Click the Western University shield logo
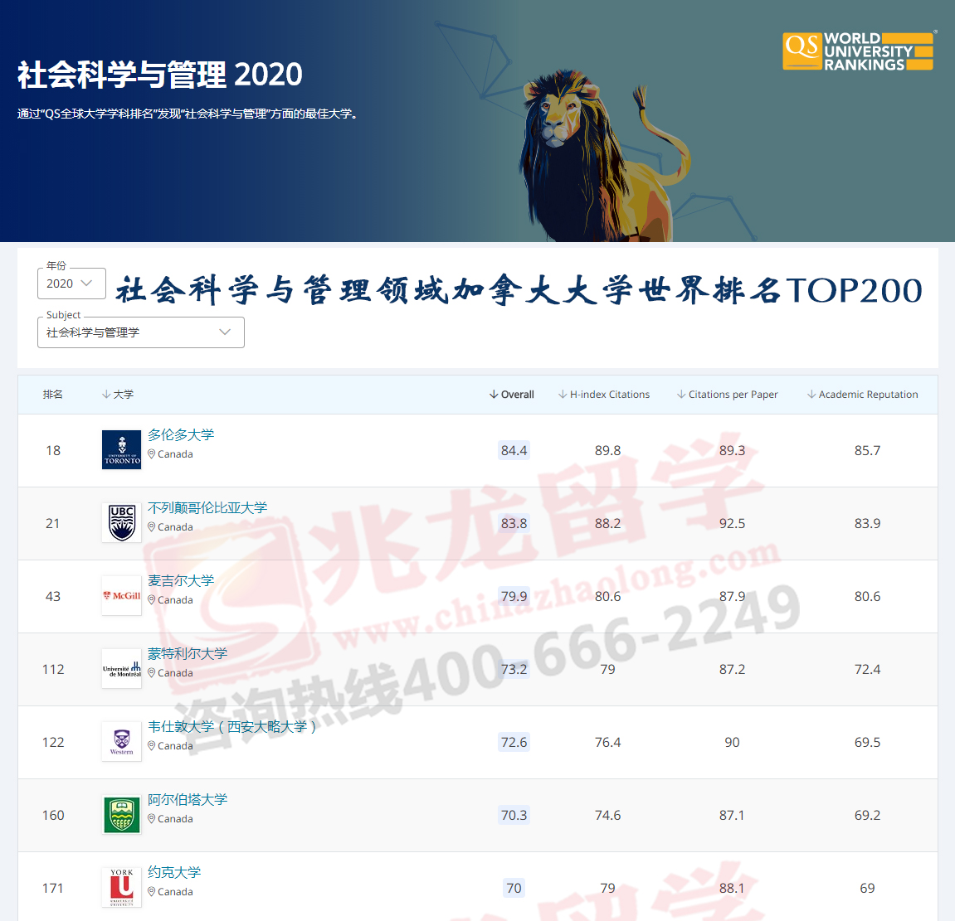This screenshot has width=955, height=921. coord(121,741)
